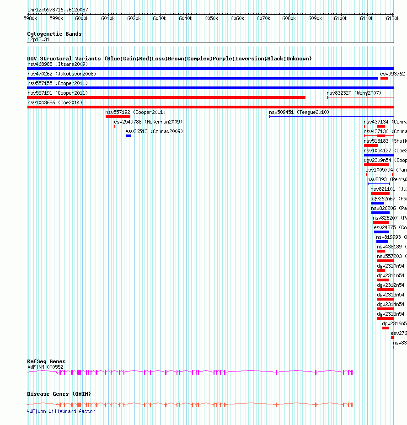The width and height of the screenshot is (407, 425).
Task: Click the Disease Genes (OMIM) track heading
Action: click(59, 394)
